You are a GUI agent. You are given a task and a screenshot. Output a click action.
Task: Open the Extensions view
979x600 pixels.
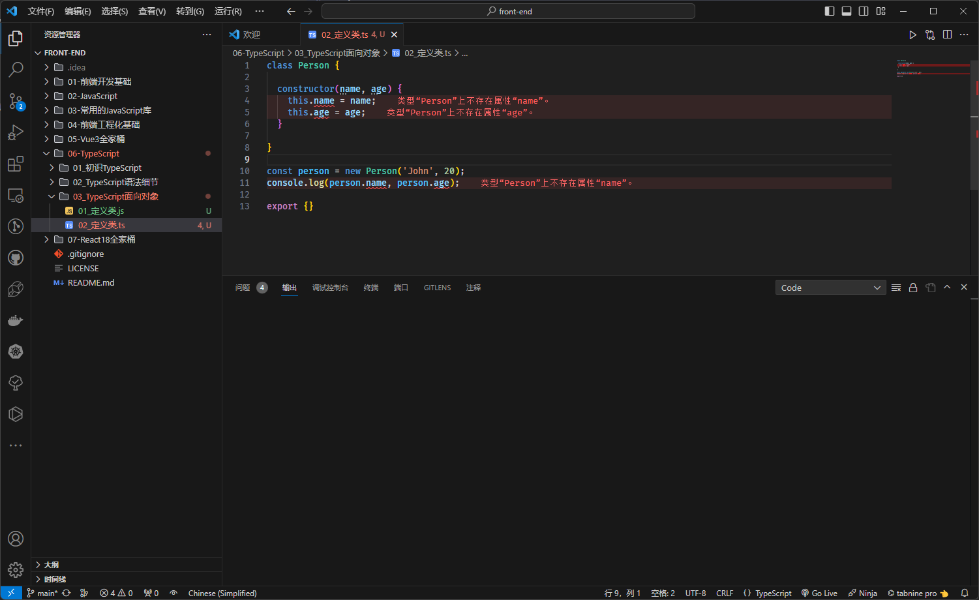pyautogui.click(x=16, y=164)
